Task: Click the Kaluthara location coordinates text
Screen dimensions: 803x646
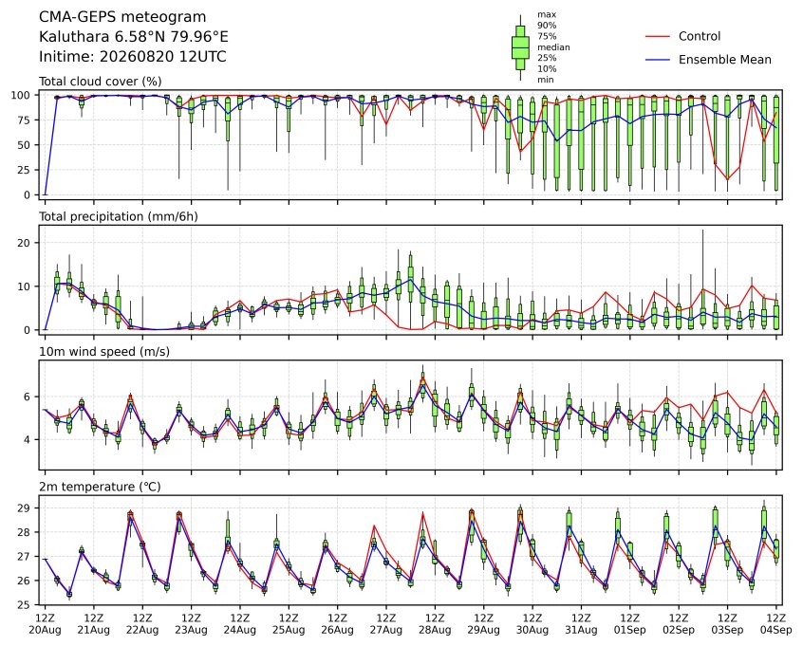Action: 133,37
